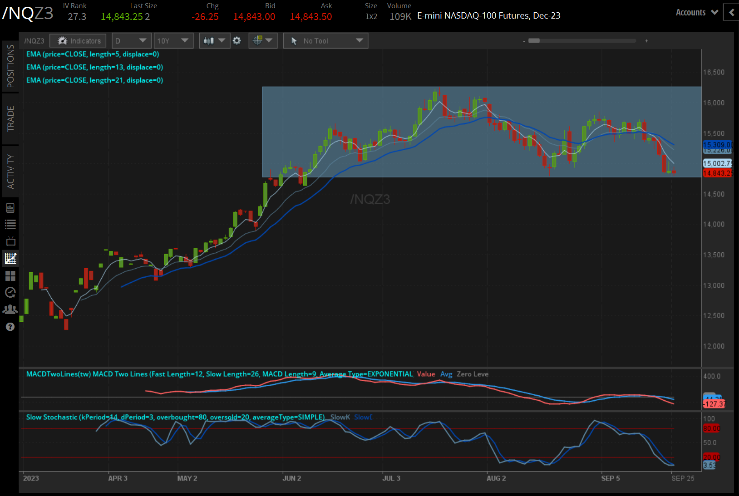Open the help question mark icon
The width and height of the screenshot is (739, 496).
pos(10,327)
